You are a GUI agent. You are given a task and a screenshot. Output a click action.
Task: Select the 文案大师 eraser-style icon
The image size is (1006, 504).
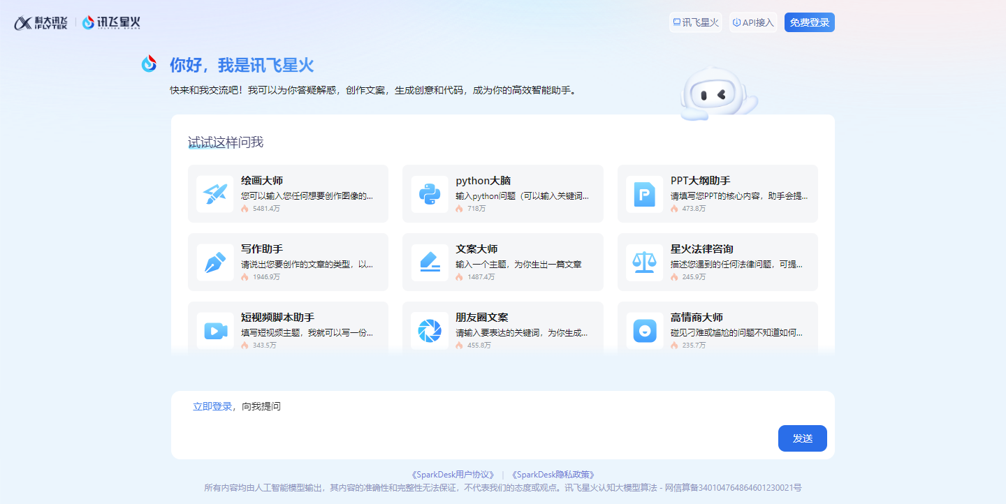(x=430, y=262)
